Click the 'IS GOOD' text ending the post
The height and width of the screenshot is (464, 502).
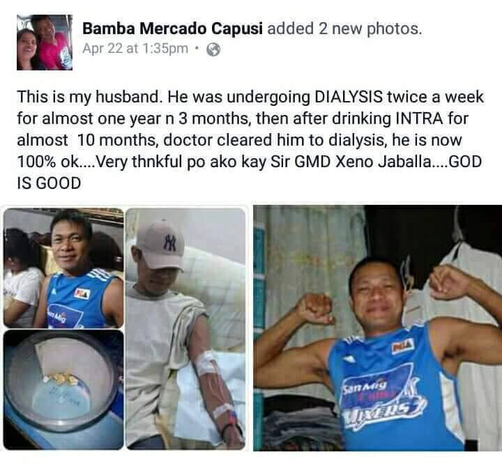49,183
